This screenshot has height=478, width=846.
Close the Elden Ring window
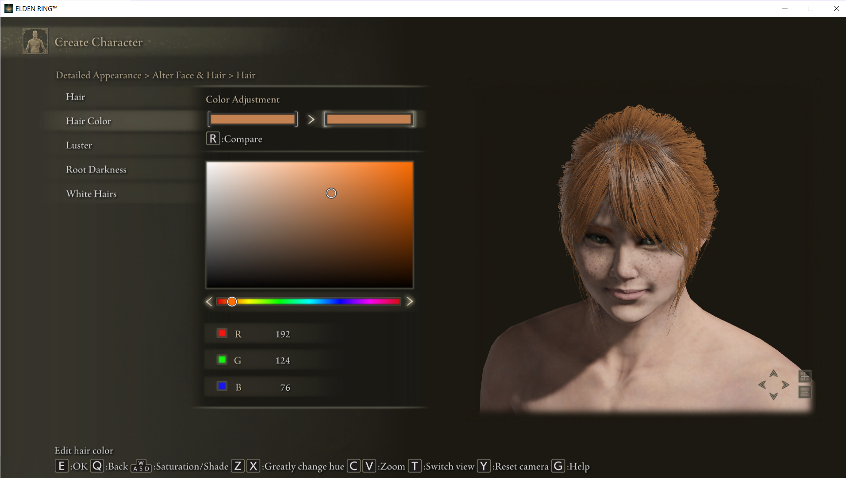(x=836, y=8)
